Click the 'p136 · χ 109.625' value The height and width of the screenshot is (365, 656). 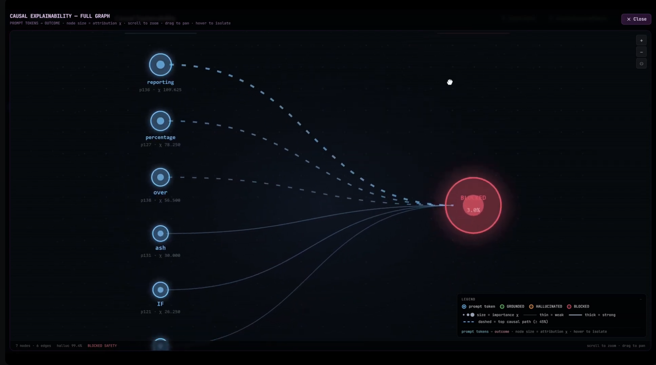pos(160,90)
